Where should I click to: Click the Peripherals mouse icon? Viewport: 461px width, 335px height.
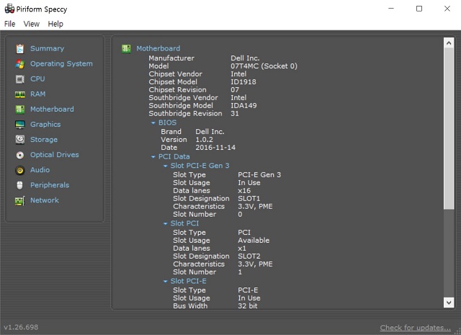pyautogui.click(x=19, y=185)
